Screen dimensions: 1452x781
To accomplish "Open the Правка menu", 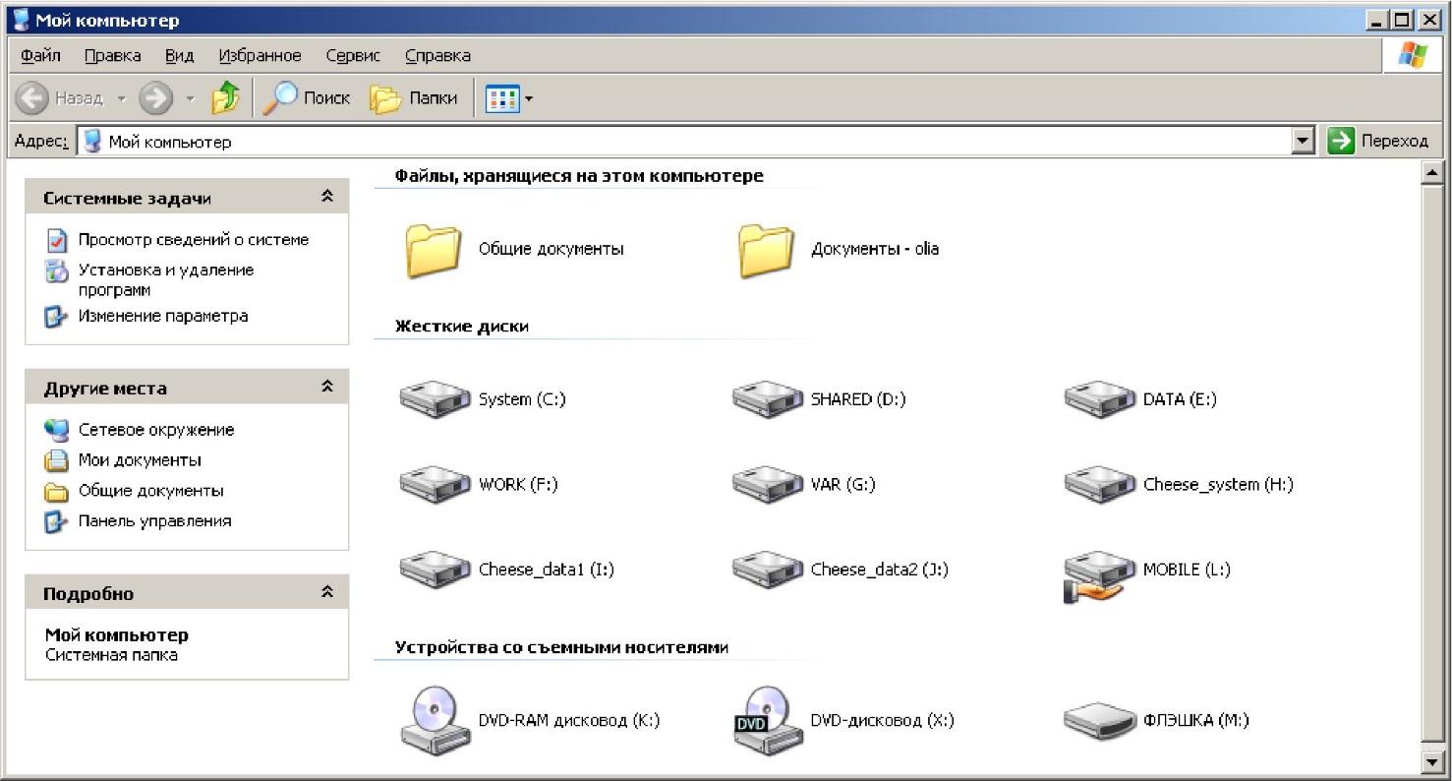I will point(112,55).
